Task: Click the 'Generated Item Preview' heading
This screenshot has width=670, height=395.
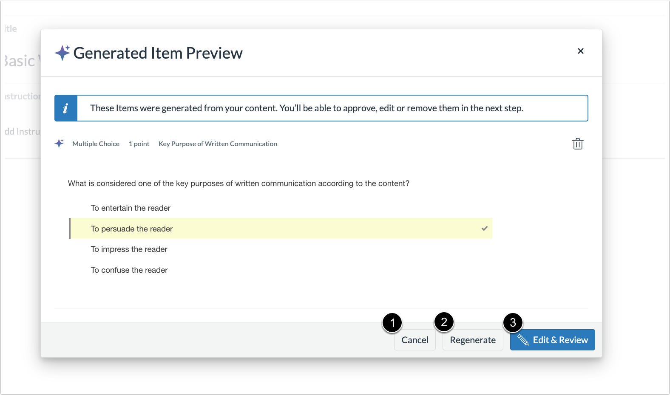Action: [x=158, y=53]
